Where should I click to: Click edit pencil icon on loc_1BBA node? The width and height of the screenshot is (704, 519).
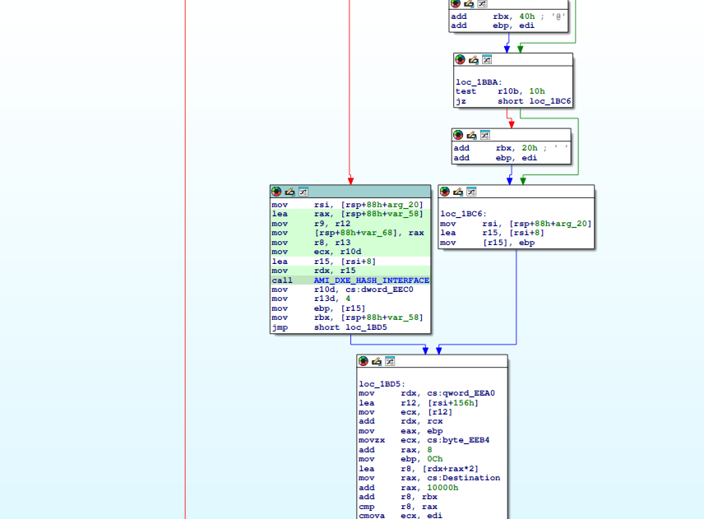(474, 60)
